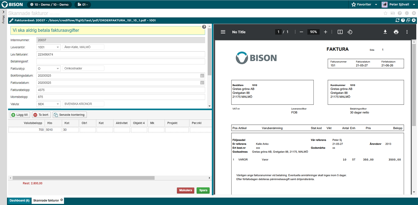This screenshot has height=205, width=418.
Task: Click the Kst cell 30
Action: 71,130
